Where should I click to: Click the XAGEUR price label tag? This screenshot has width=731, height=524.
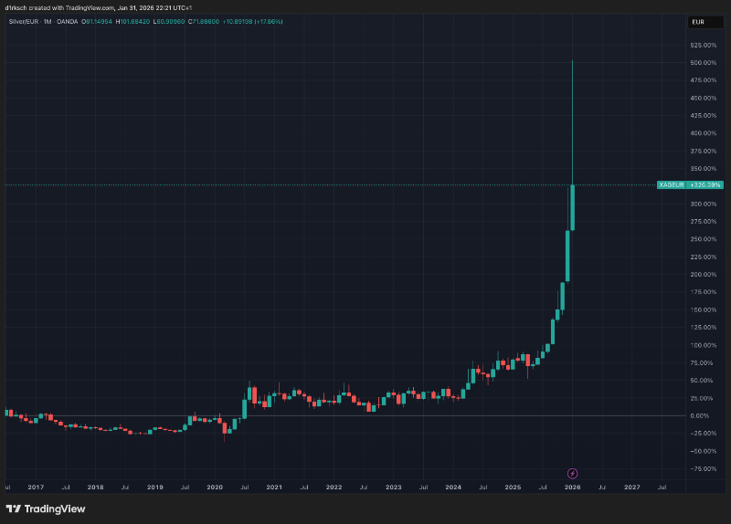pos(672,185)
